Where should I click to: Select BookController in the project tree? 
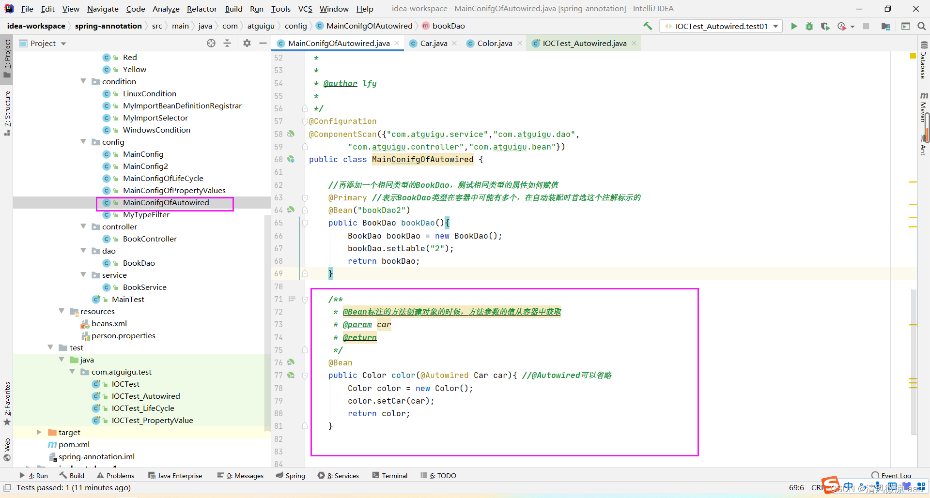tap(150, 239)
